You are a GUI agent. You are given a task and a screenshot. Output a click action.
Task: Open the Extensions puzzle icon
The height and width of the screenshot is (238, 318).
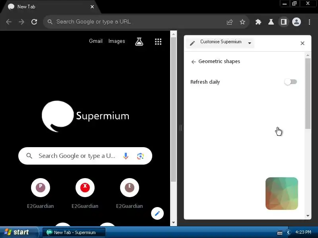(x=258, y=22)
